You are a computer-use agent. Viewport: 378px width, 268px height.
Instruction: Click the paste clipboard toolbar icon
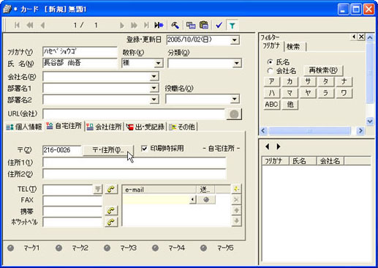(x=204, y=25)
